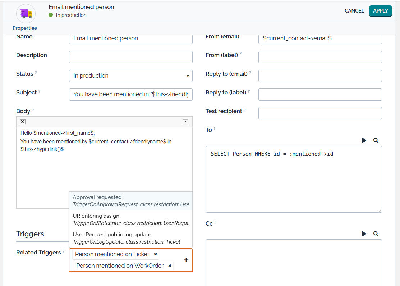This screenshot has width=400, height=286.
Task: Select the Approval requested trigger option
Action: pos(131,200)
